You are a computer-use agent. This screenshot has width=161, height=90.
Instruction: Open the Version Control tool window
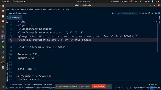(16, 85)
